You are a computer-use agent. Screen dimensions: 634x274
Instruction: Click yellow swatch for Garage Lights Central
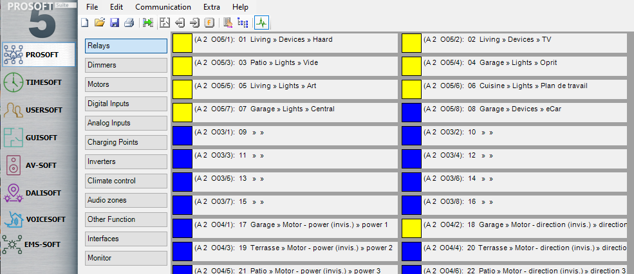[182, 113]
